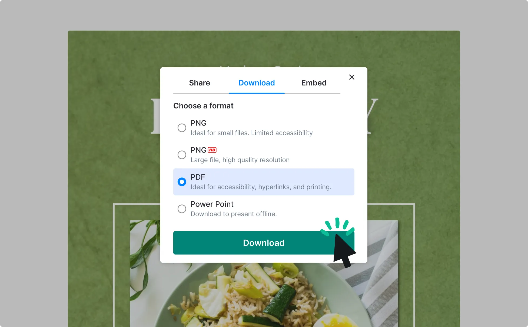Screen dimensions: 528x327
Task: Select the PDF format radio button
Action: 181,182
